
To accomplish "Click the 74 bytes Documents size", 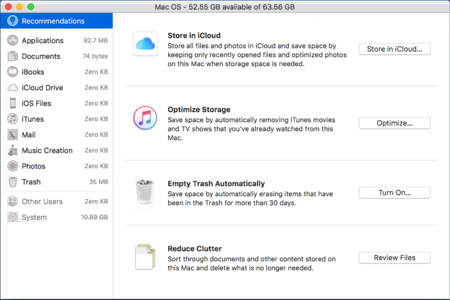I will tap(95, 56).
